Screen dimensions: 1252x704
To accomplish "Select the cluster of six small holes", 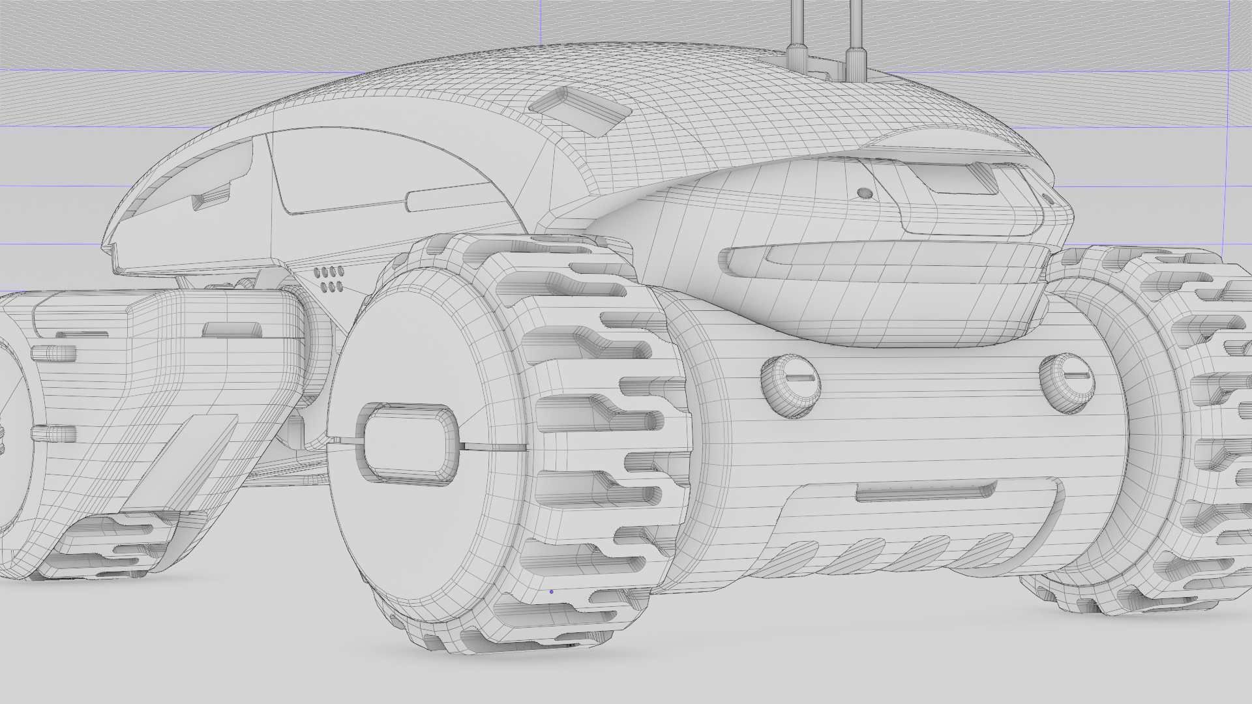I will click(x=329, y=278).
